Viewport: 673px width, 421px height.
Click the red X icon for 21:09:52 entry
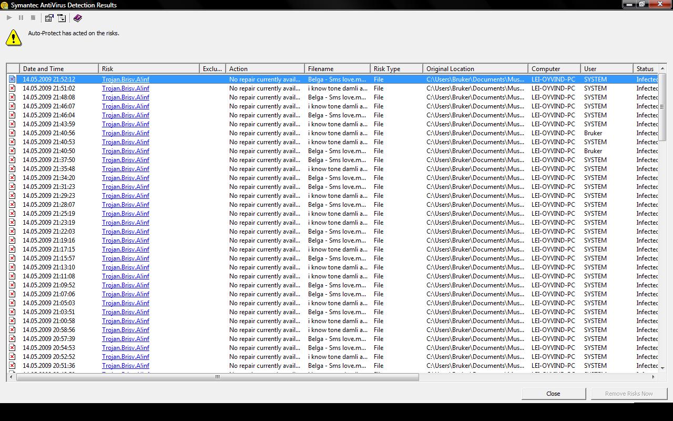[12, 285]
